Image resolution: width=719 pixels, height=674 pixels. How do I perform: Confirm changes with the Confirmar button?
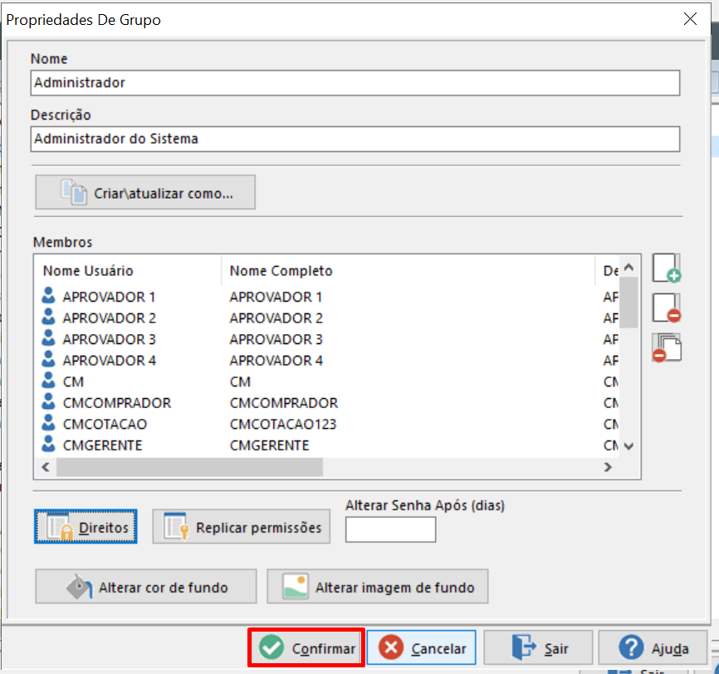[306, 648]
